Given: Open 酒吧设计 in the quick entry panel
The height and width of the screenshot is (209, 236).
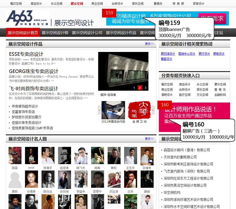Looking at the screenshot, I should pyautogui.click(x=167, y=95).
